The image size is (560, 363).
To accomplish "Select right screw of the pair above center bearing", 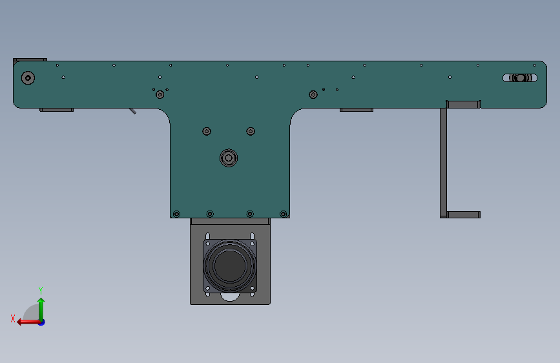I will (251, 132).
